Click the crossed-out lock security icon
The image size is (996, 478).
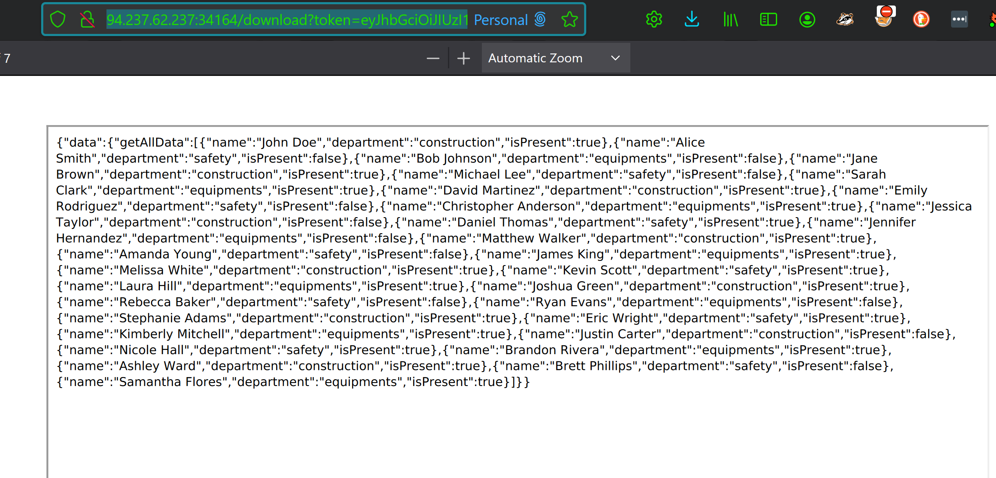87,20
